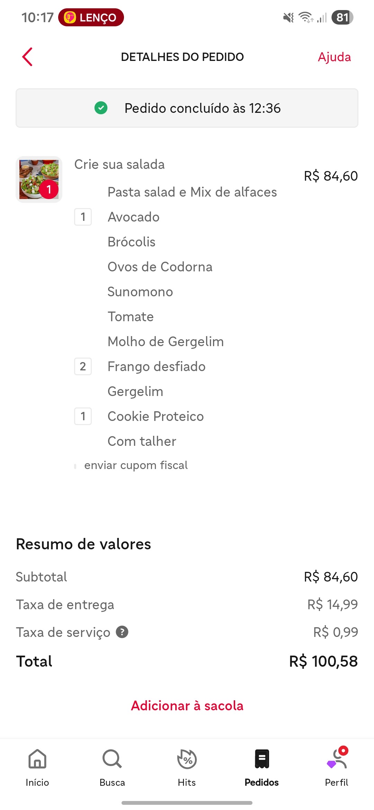Tap the green order completed checkmark
Screen dimensions: 374x810
(101, 108)
